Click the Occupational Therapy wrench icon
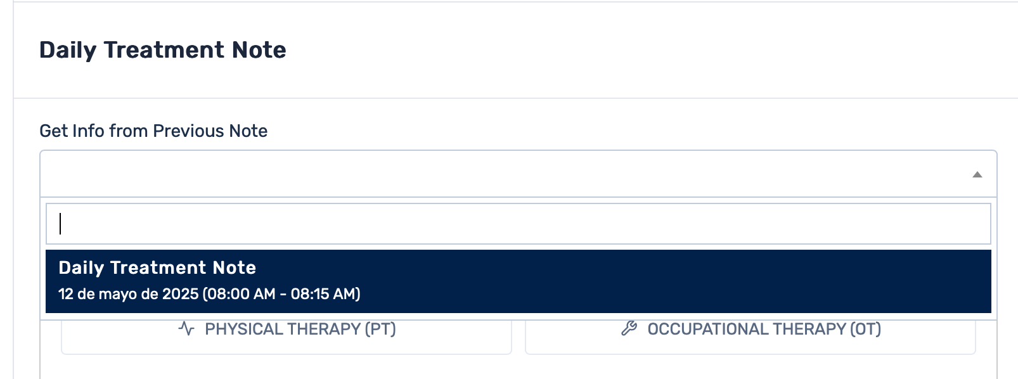 pos(629,328)
